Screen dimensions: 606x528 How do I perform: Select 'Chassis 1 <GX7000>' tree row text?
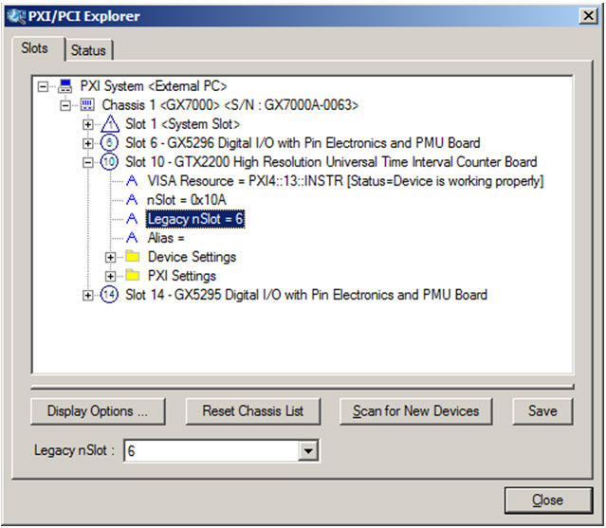(230, 105)
